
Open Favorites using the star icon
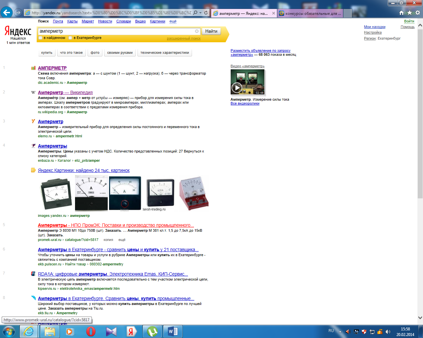409,13
